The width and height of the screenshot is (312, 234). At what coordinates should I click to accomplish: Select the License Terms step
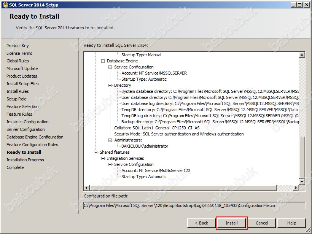click(x=19, y=53)
